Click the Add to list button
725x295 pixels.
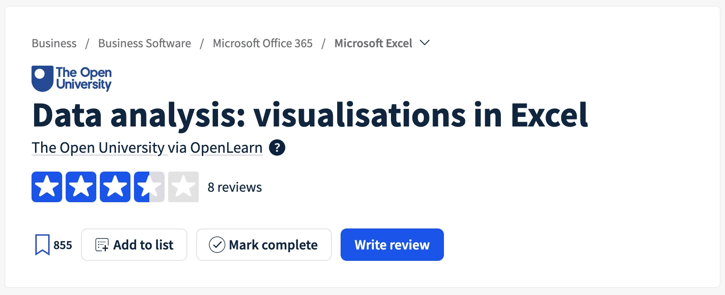point(134,245)
